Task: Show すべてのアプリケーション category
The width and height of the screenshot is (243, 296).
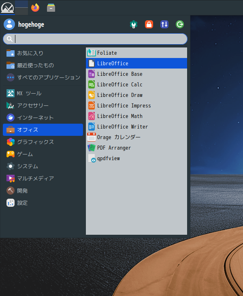Action: tap(48, 77)
